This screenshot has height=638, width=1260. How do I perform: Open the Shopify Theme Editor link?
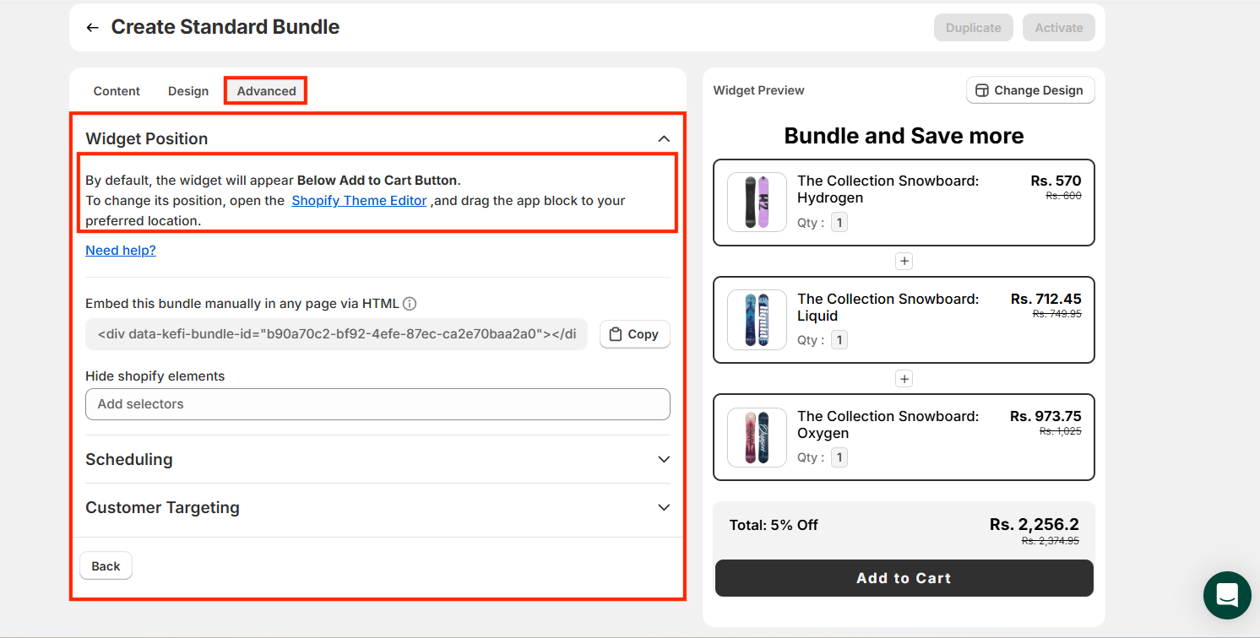point(359,201)
